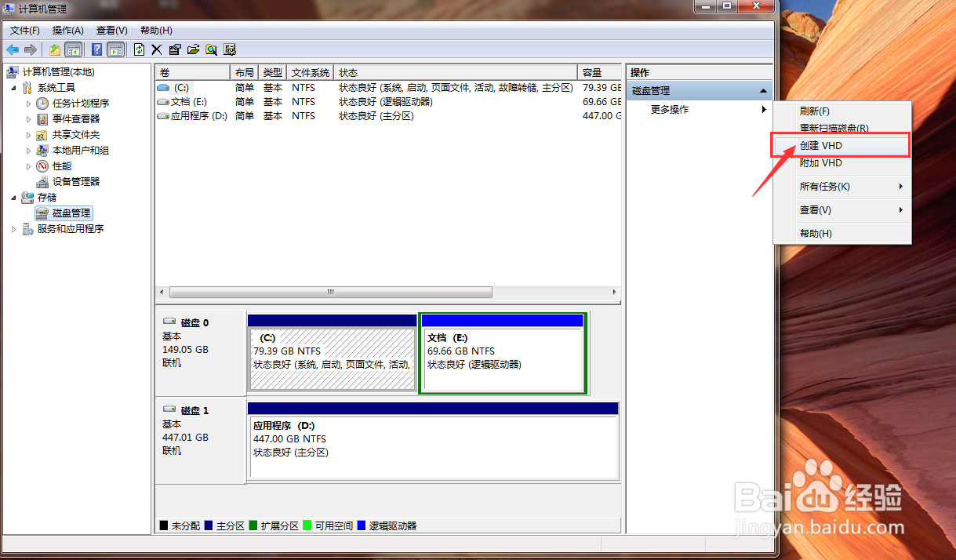This screenshot has height=560, width=956.
Task: Select the 文档 (E:) volume row
Action: coord(388,102)
